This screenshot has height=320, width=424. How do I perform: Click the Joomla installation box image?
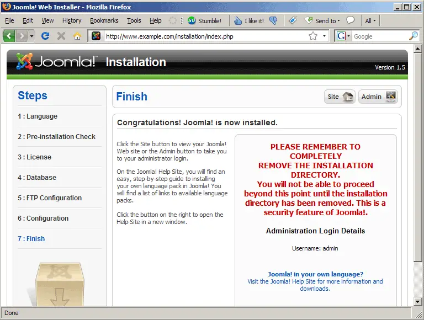(x=60, y=284)
